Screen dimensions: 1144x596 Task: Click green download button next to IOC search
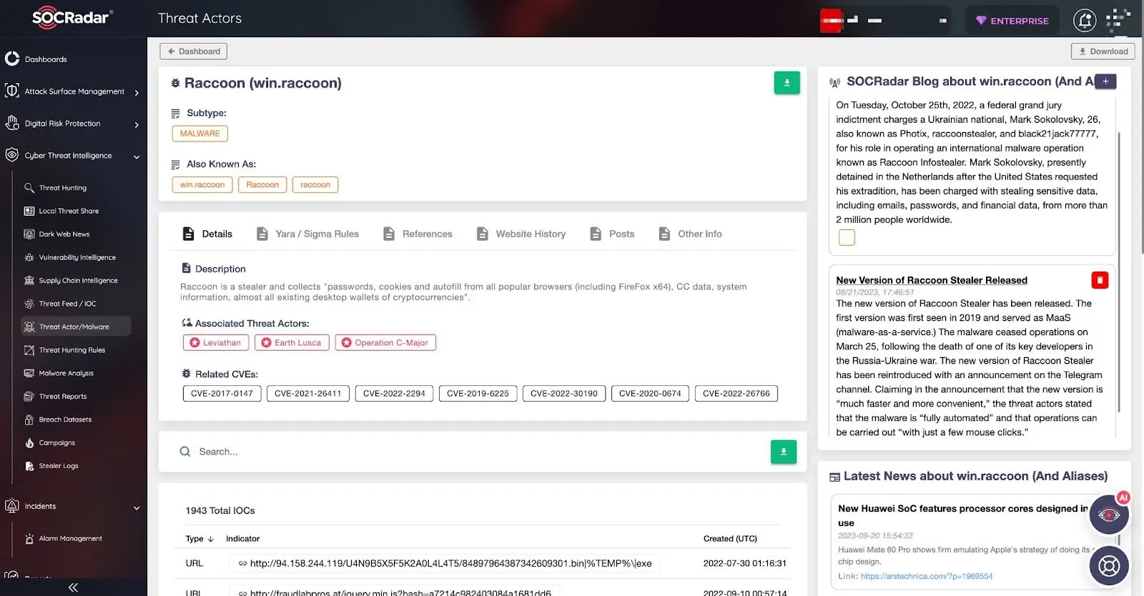pyautogui.click(x=783, y=452)
